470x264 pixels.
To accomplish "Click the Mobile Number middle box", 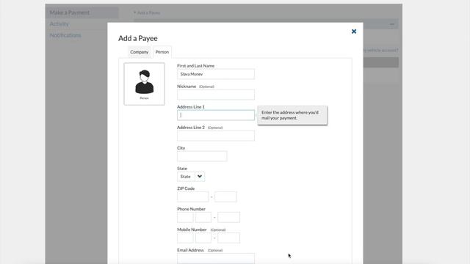I will (x=203, y=238).
